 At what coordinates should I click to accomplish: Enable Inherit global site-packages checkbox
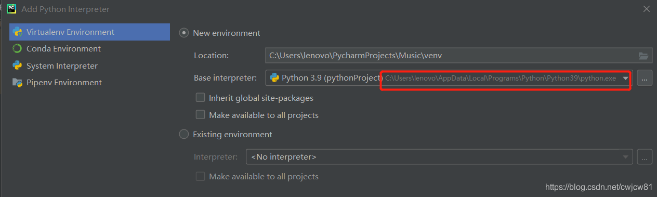(200, 97)
